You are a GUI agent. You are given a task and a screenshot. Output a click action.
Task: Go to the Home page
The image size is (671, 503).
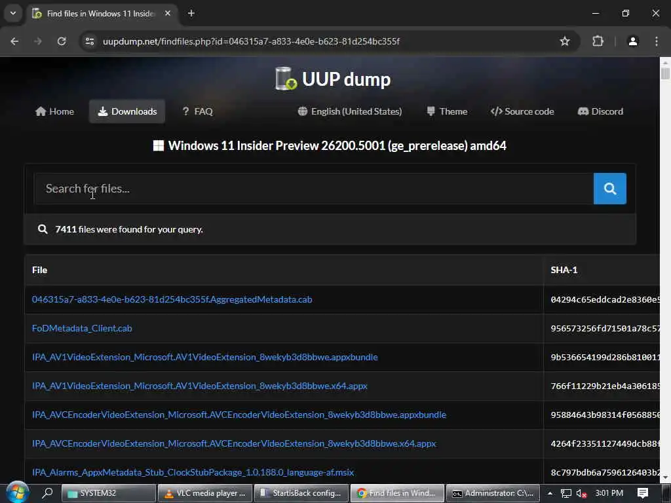coord(54,111)
